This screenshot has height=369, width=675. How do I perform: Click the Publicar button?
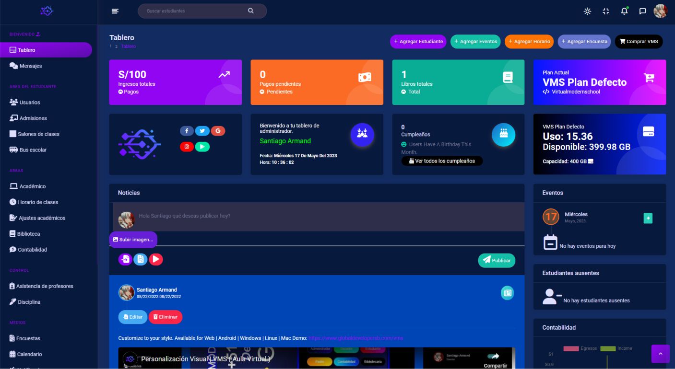coord(497,260)
